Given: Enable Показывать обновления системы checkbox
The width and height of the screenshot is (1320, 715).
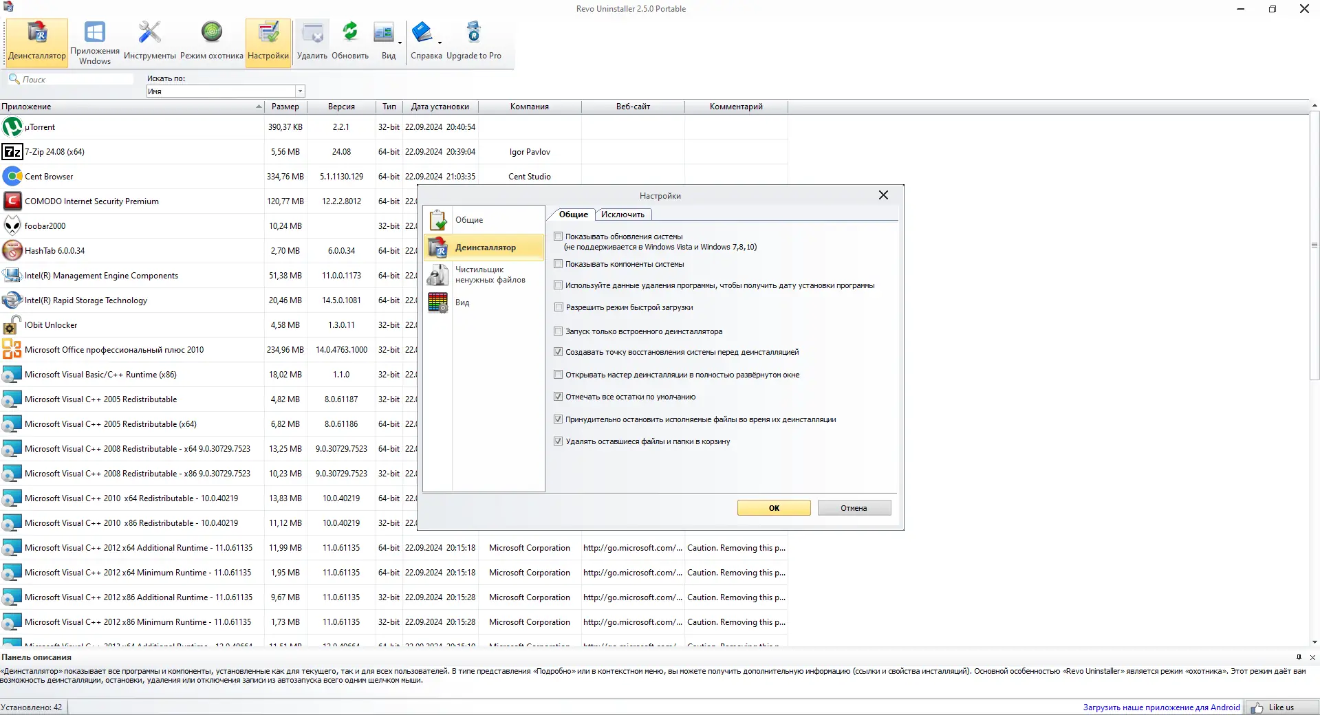Looking at the screenshot, I should pyautogui.click(x=559, y=236).
